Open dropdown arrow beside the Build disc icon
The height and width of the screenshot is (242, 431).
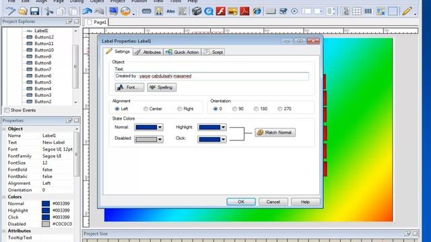point(133,13)
